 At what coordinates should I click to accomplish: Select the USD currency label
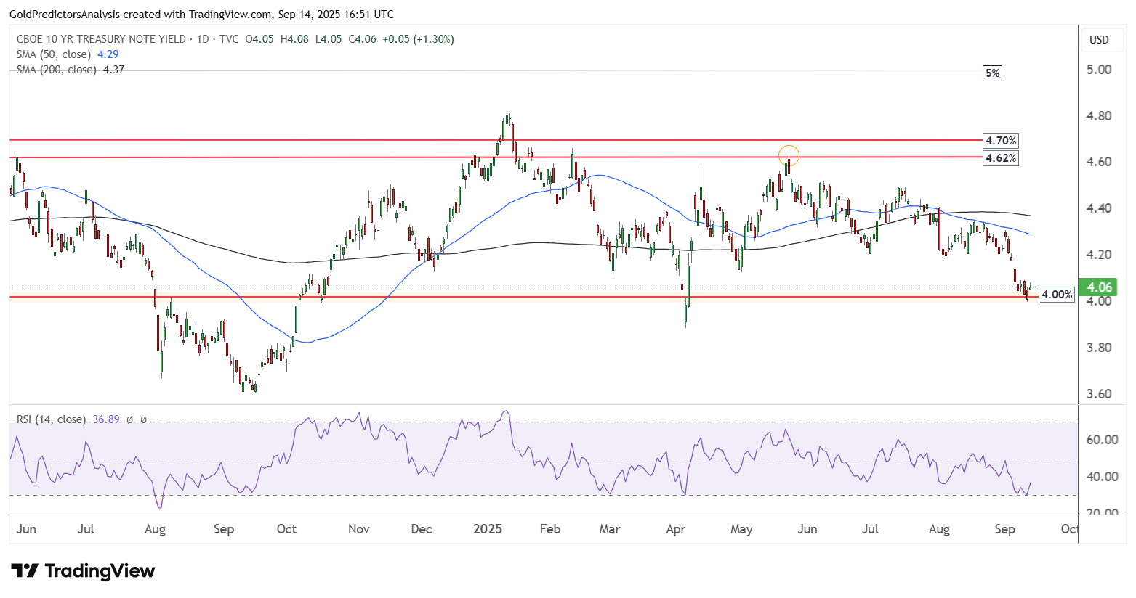(1099, 39)
